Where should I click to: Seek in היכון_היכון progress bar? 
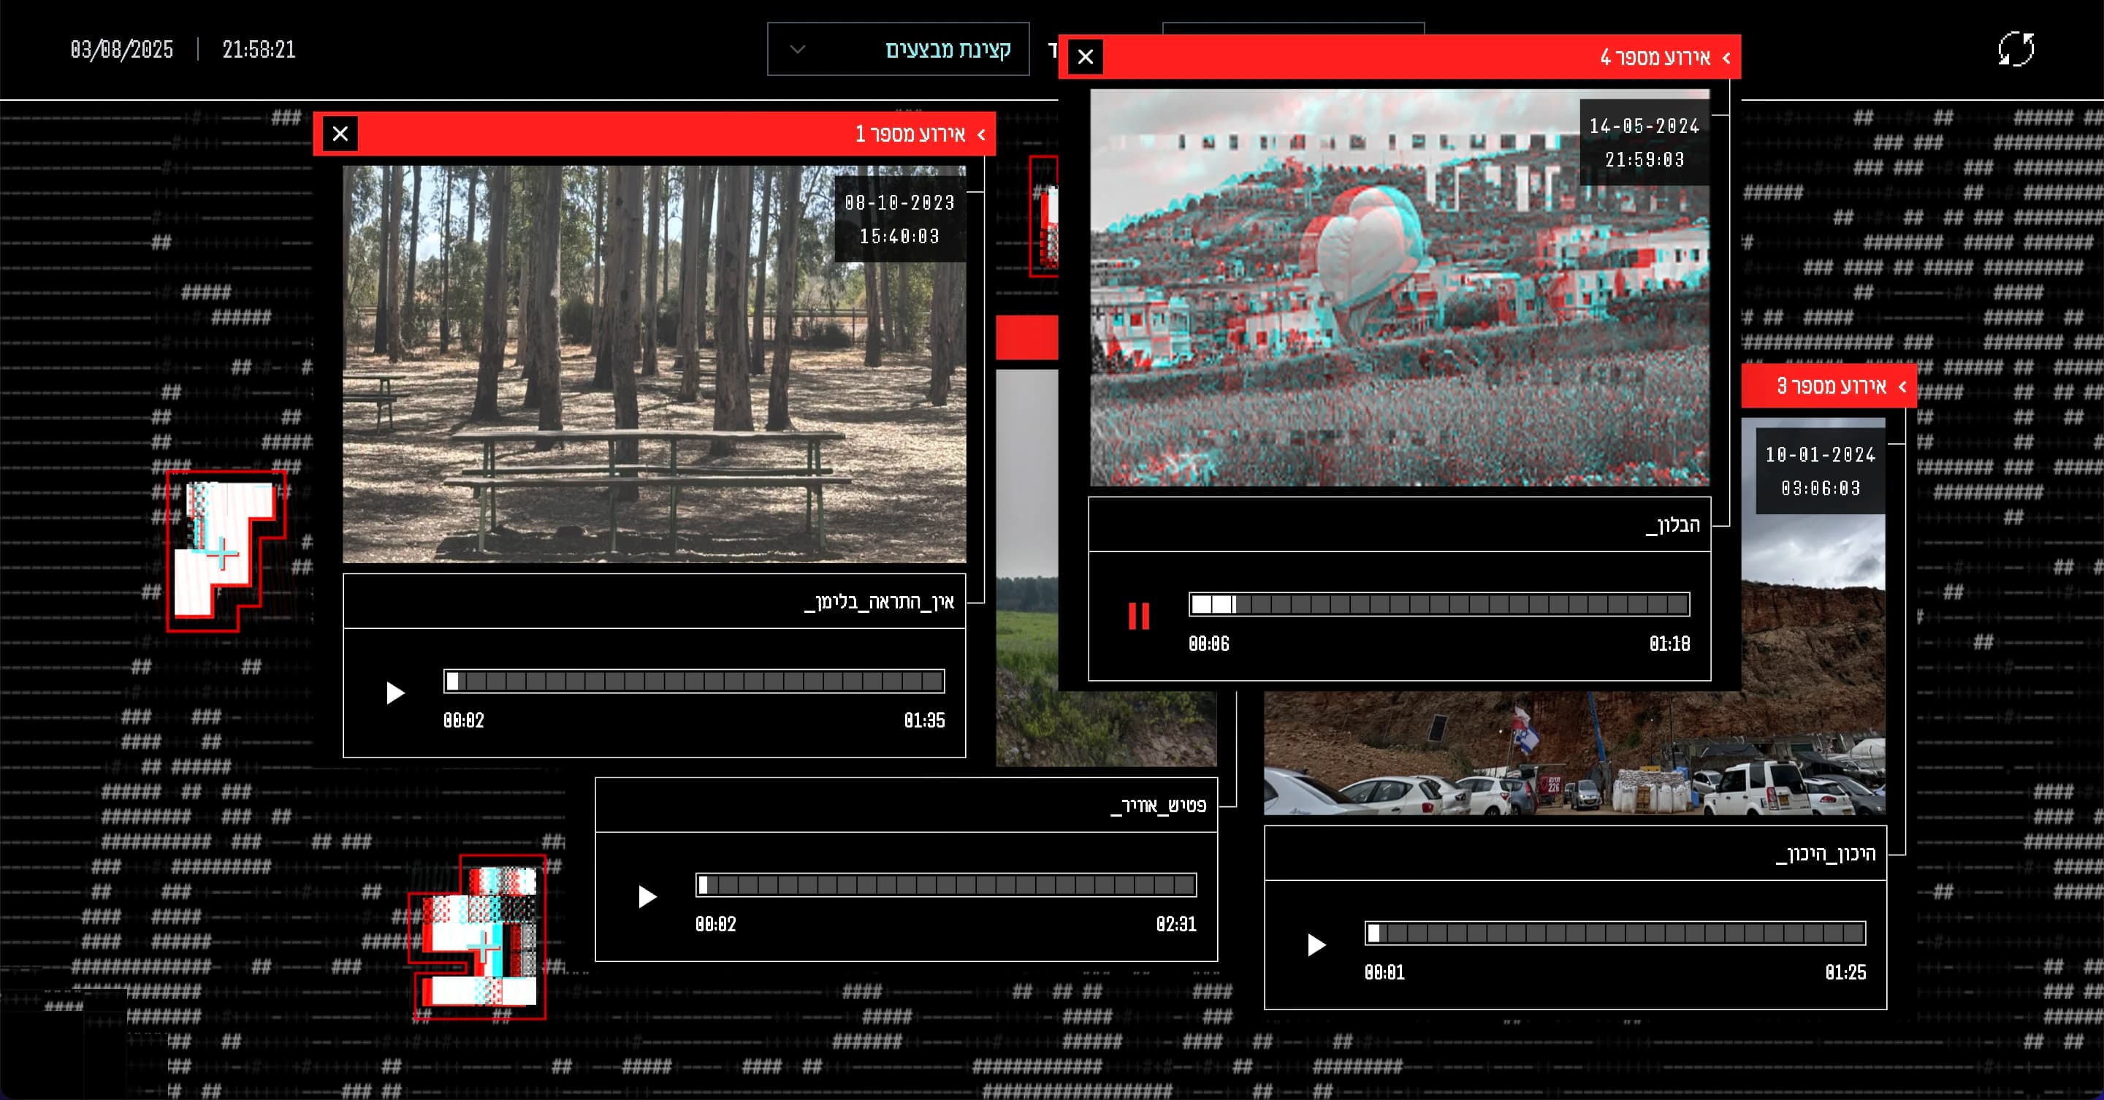[x=1615, y=933]
